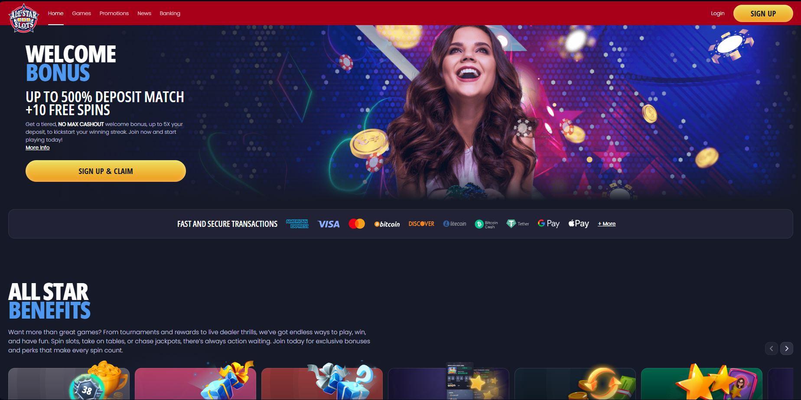The width and height of the screenshot is (801, 400).
Task: Click the Google Pay logo
Action: (549, 223)
